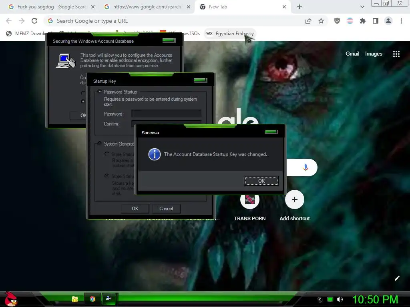
Task: Close the Securing the Windows Account Database dialog
Action: (169, 40)
